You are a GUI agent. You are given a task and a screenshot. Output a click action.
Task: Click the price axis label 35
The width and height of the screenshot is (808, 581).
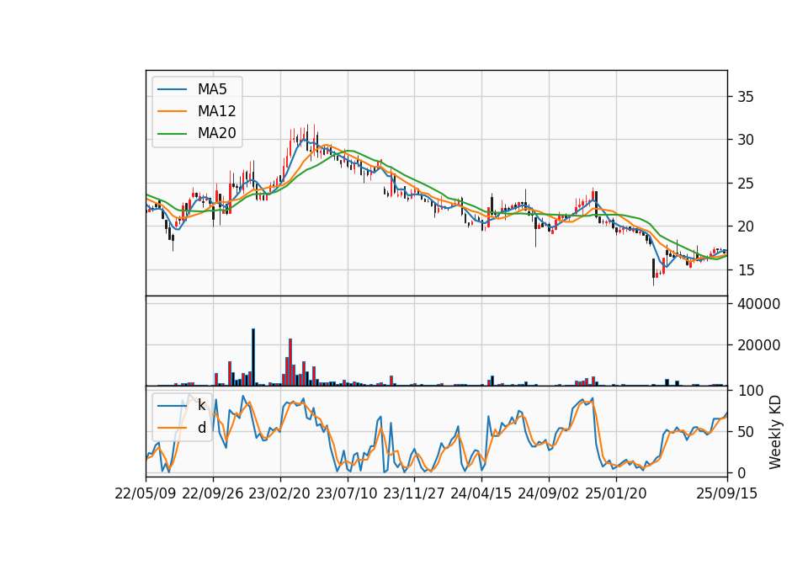(x=746, y=97)
